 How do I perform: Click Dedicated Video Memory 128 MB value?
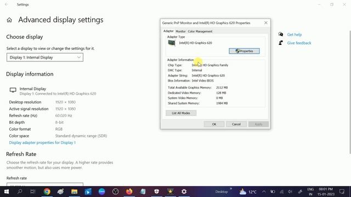coord(221,92)
